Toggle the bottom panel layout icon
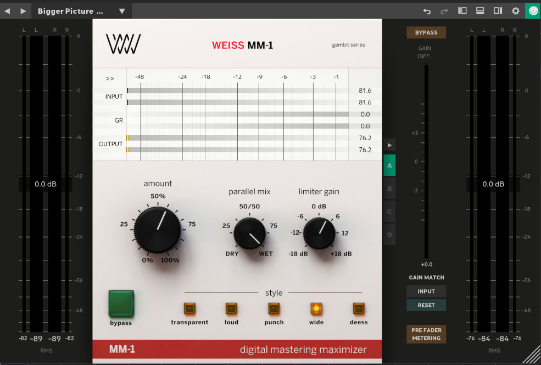The width and height of the screenshot is (541, 365). click(480, 10)
